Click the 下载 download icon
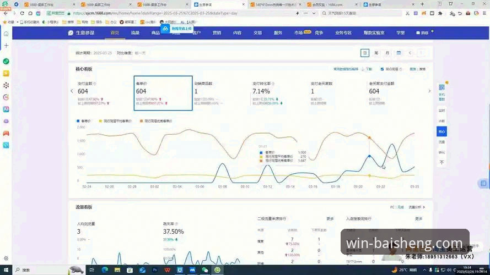Viewport: 490px width, 275px height. pyautogui.click(x=363, y=69)
